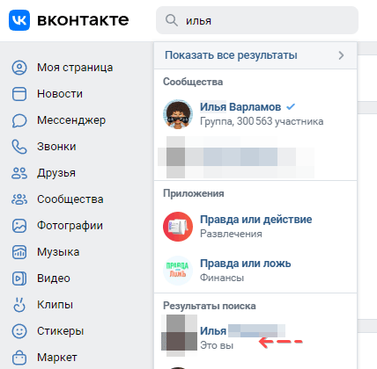Click the magnifier icon in search
Viewport: 377px width, 369px height.
pos(172,20)
